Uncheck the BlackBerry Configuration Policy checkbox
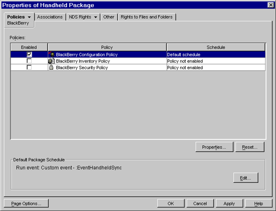 pyautogui.click(x=29, y=54)
